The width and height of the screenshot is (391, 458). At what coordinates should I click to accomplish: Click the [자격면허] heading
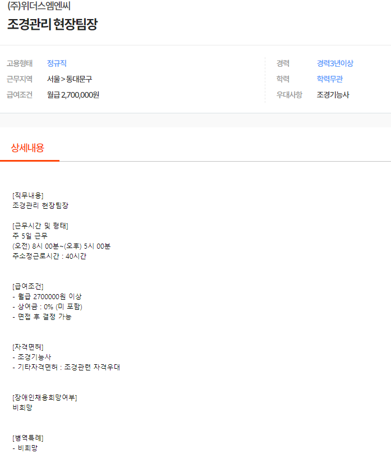(28, 347)
